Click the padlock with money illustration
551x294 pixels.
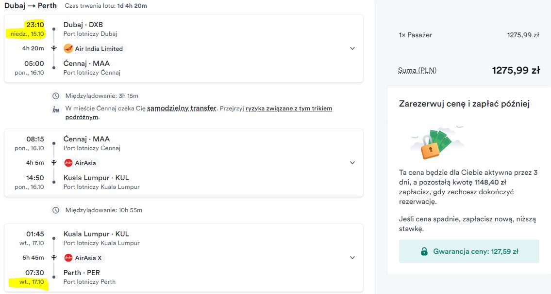click(x=437, y=142)
